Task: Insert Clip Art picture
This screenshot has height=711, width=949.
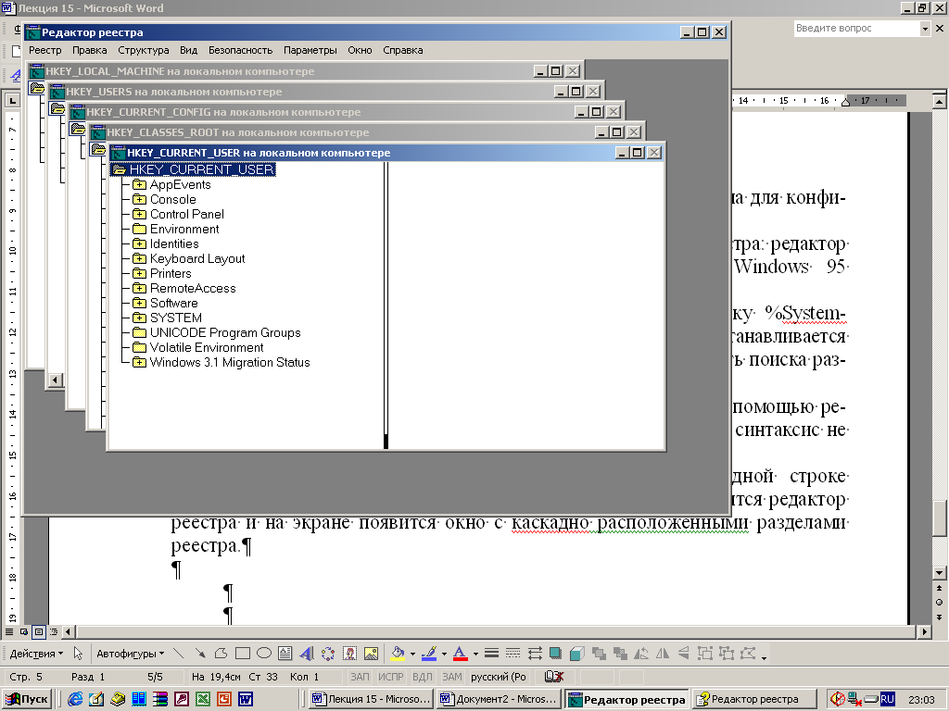Action: 349,654
